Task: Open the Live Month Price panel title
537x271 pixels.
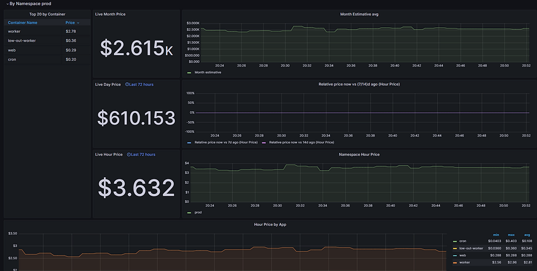Action: click(110, 14)
